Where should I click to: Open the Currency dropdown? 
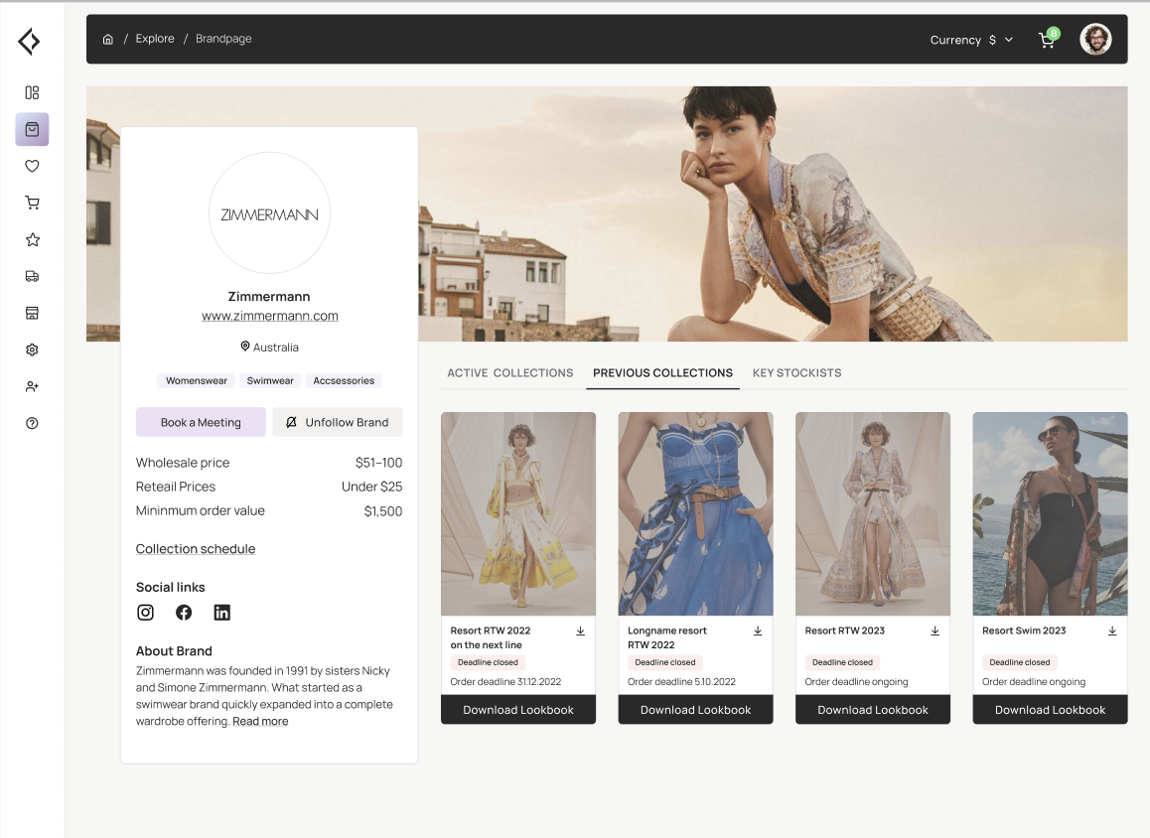pyautogui.click(x=971, y=40)
